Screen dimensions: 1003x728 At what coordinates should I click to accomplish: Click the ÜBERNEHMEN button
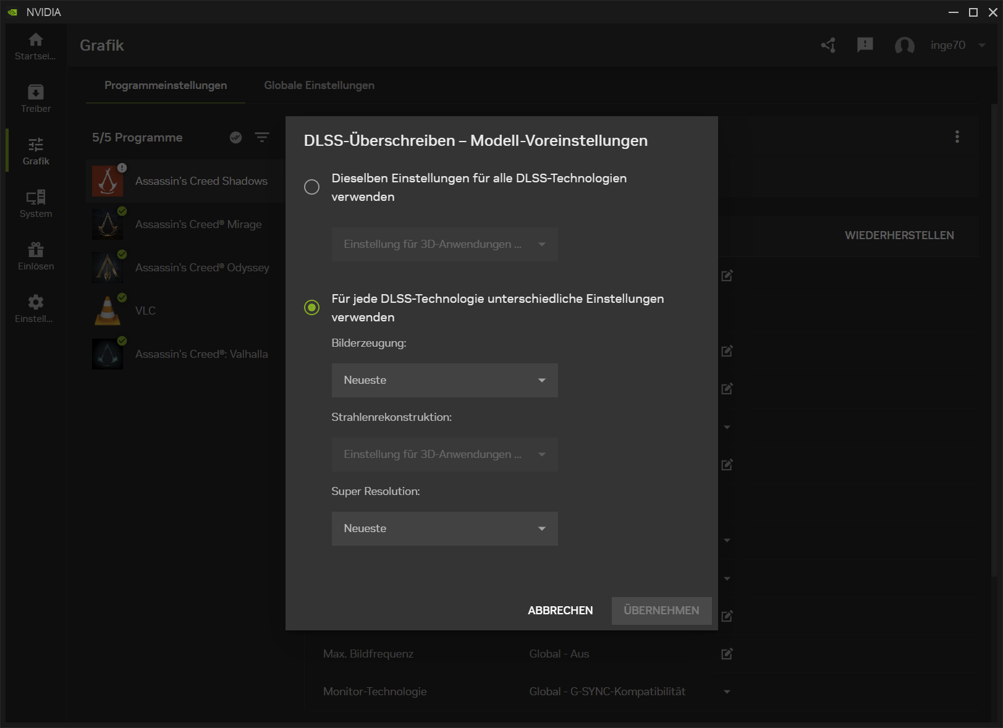661,611
